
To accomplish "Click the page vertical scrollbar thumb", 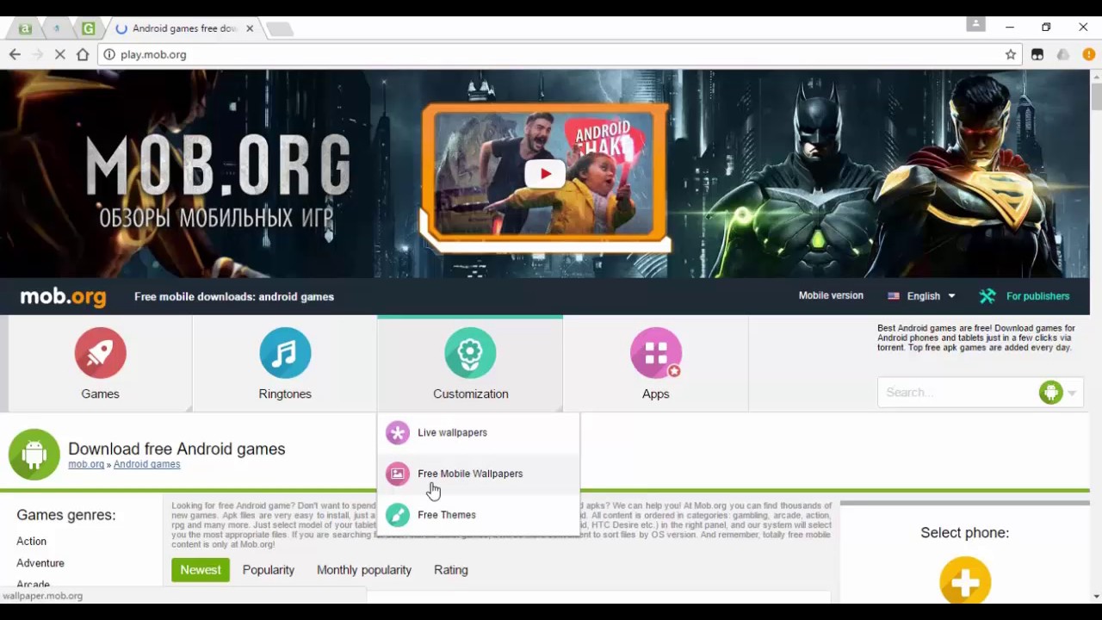I will 1096,96.
